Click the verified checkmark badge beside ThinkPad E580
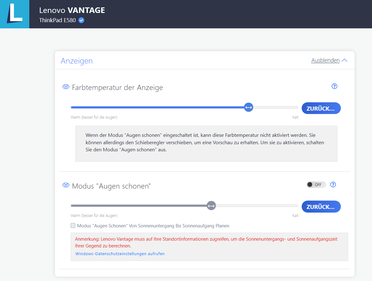372x281 pixels. [x=81, y=20]
